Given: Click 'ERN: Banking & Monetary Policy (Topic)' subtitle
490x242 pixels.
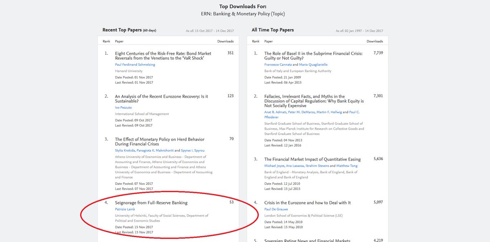Looking at the screenshot, I should pos(243,14).
